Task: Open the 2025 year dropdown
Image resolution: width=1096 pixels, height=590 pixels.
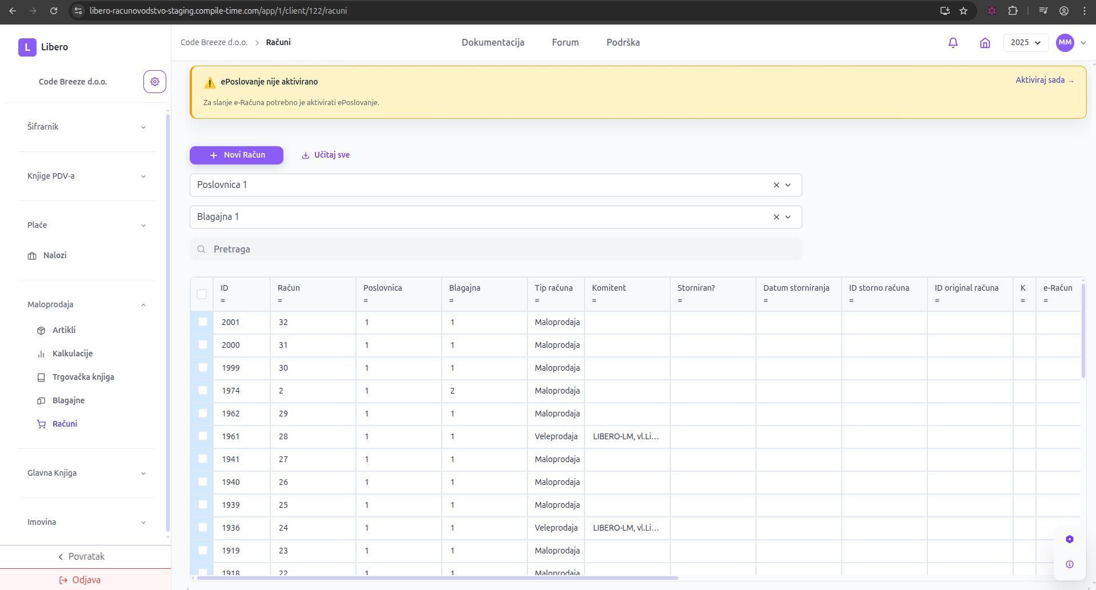Action: tap(1025, 43)
